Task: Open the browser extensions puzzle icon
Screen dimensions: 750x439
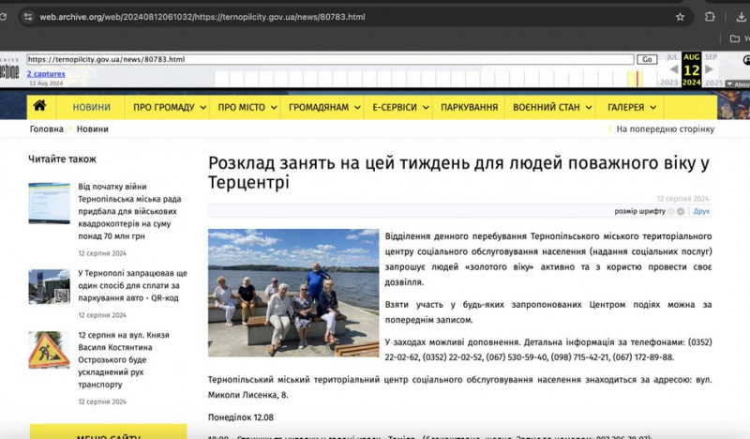Action: coord(710,17)
